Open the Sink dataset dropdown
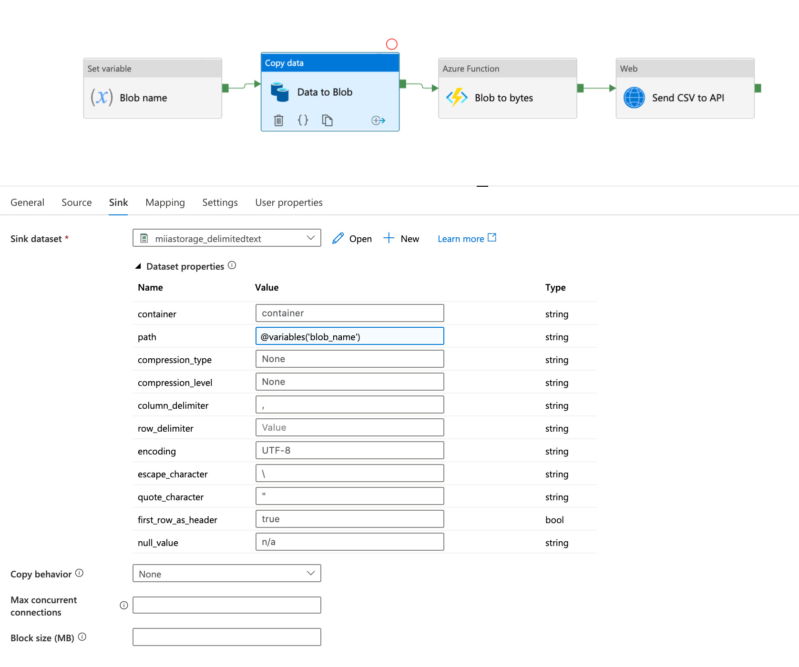Screen dimensions: 799x667 226,238
